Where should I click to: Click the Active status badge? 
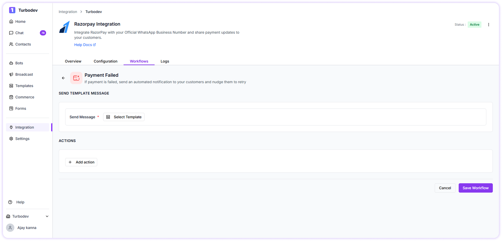(x=474, y=25)
